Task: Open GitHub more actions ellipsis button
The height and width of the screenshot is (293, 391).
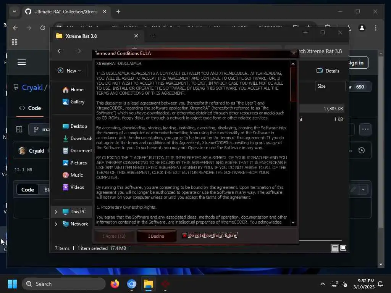Action: click(365, 129)
